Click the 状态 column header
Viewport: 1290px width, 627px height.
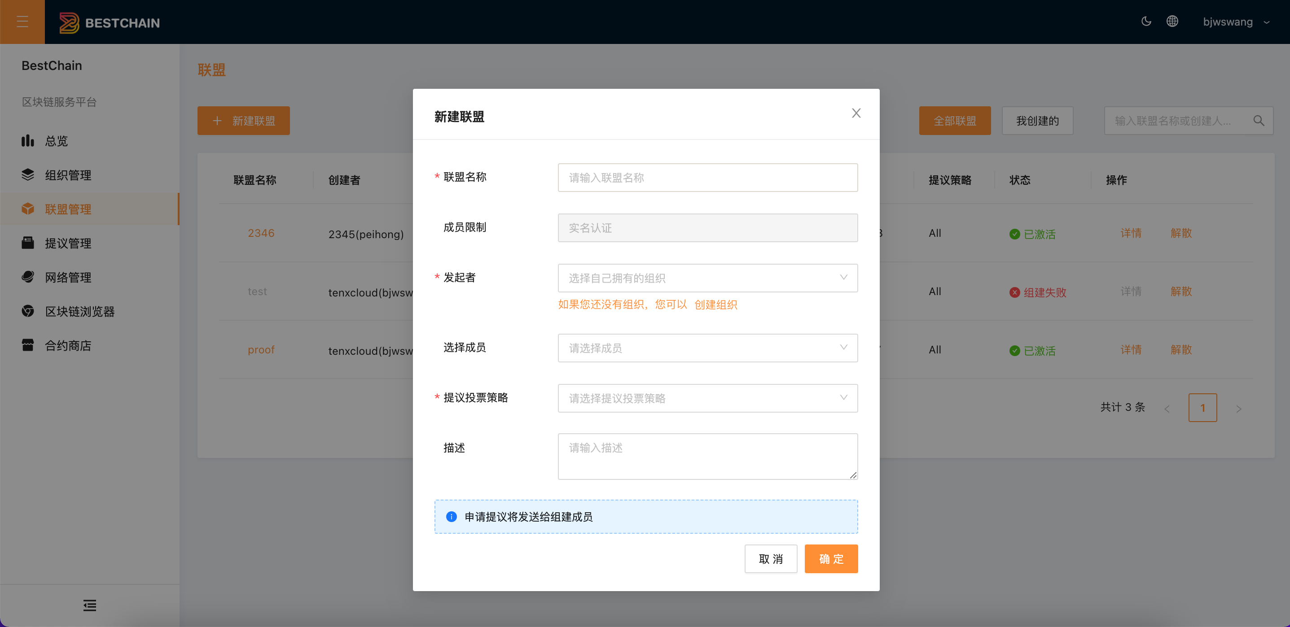coord(1020,180)
